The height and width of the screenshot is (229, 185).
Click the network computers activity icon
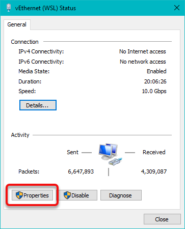[x=110, y=154]
